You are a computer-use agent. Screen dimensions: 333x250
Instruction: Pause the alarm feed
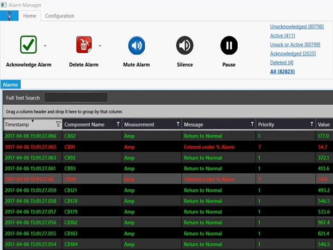click(229, 45)
